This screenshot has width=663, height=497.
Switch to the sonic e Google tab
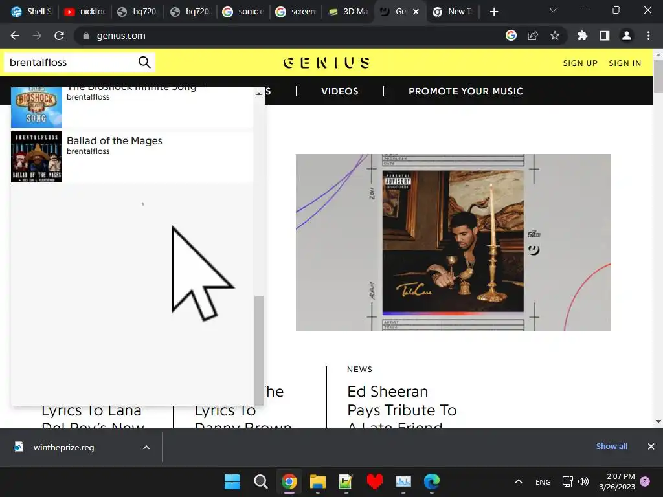tap(243, 12)
